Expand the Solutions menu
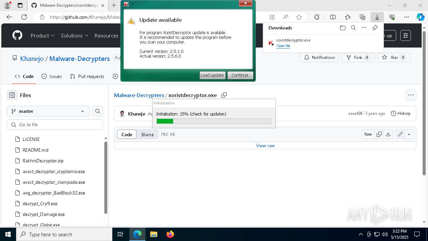 click(x=75, y=35)
